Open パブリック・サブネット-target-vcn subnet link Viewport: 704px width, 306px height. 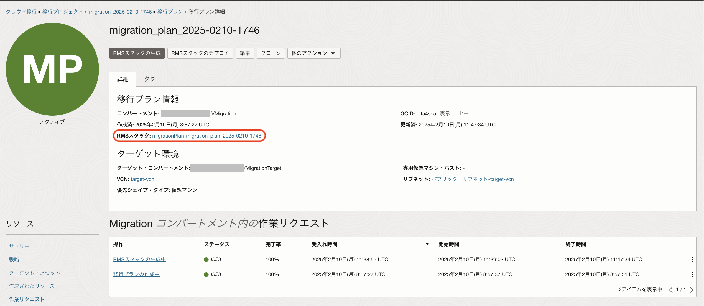click(472, 179)
